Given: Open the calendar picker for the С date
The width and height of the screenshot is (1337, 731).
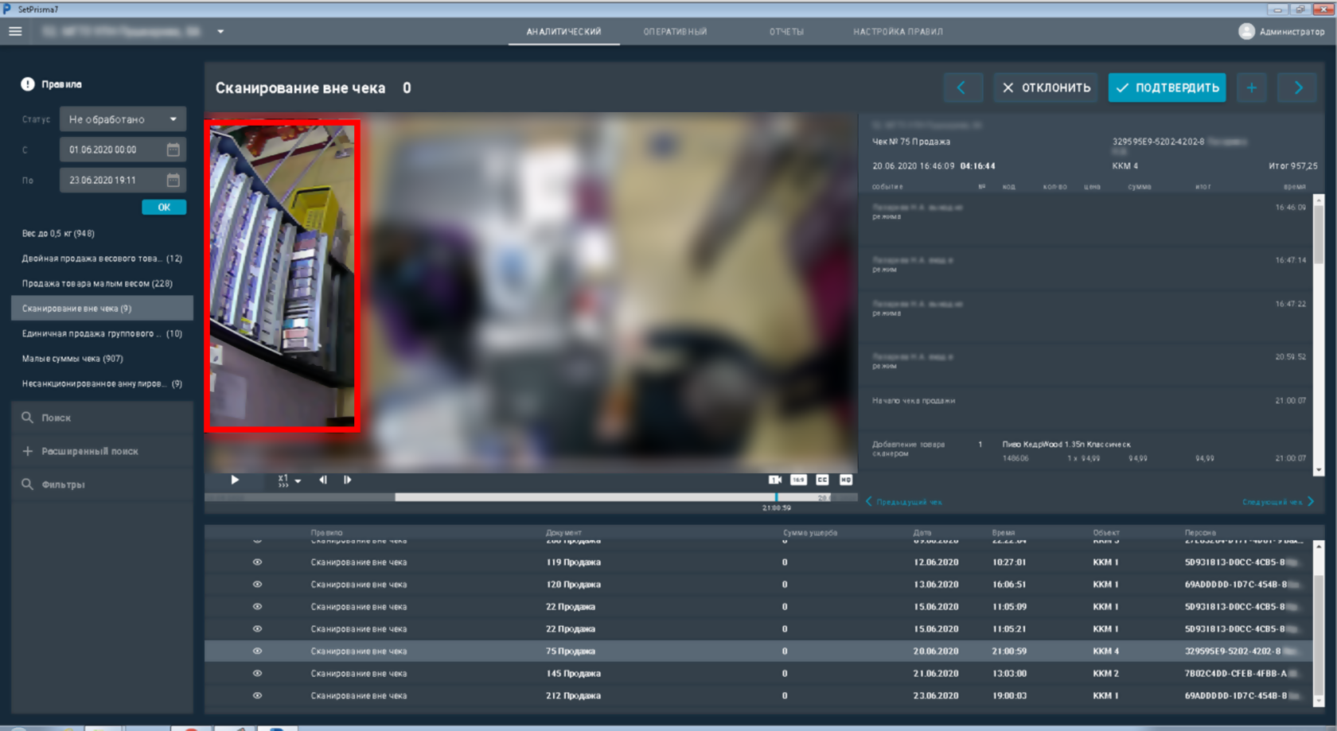Looking at the screenshot, I should point(173,150).
